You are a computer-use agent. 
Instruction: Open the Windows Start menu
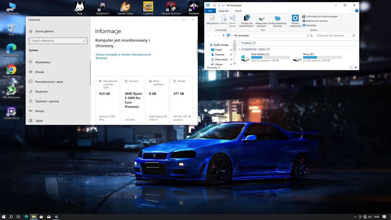[4, 217]
